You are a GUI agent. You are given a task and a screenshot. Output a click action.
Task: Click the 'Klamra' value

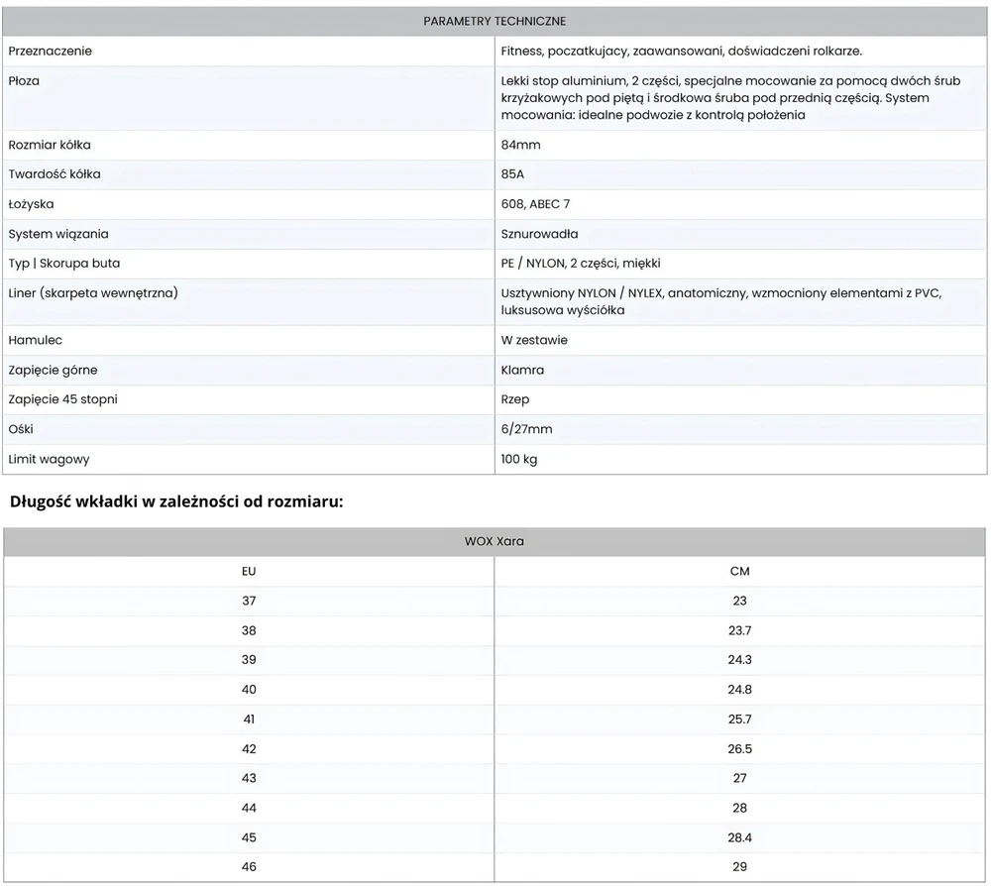tap(522, 370)
